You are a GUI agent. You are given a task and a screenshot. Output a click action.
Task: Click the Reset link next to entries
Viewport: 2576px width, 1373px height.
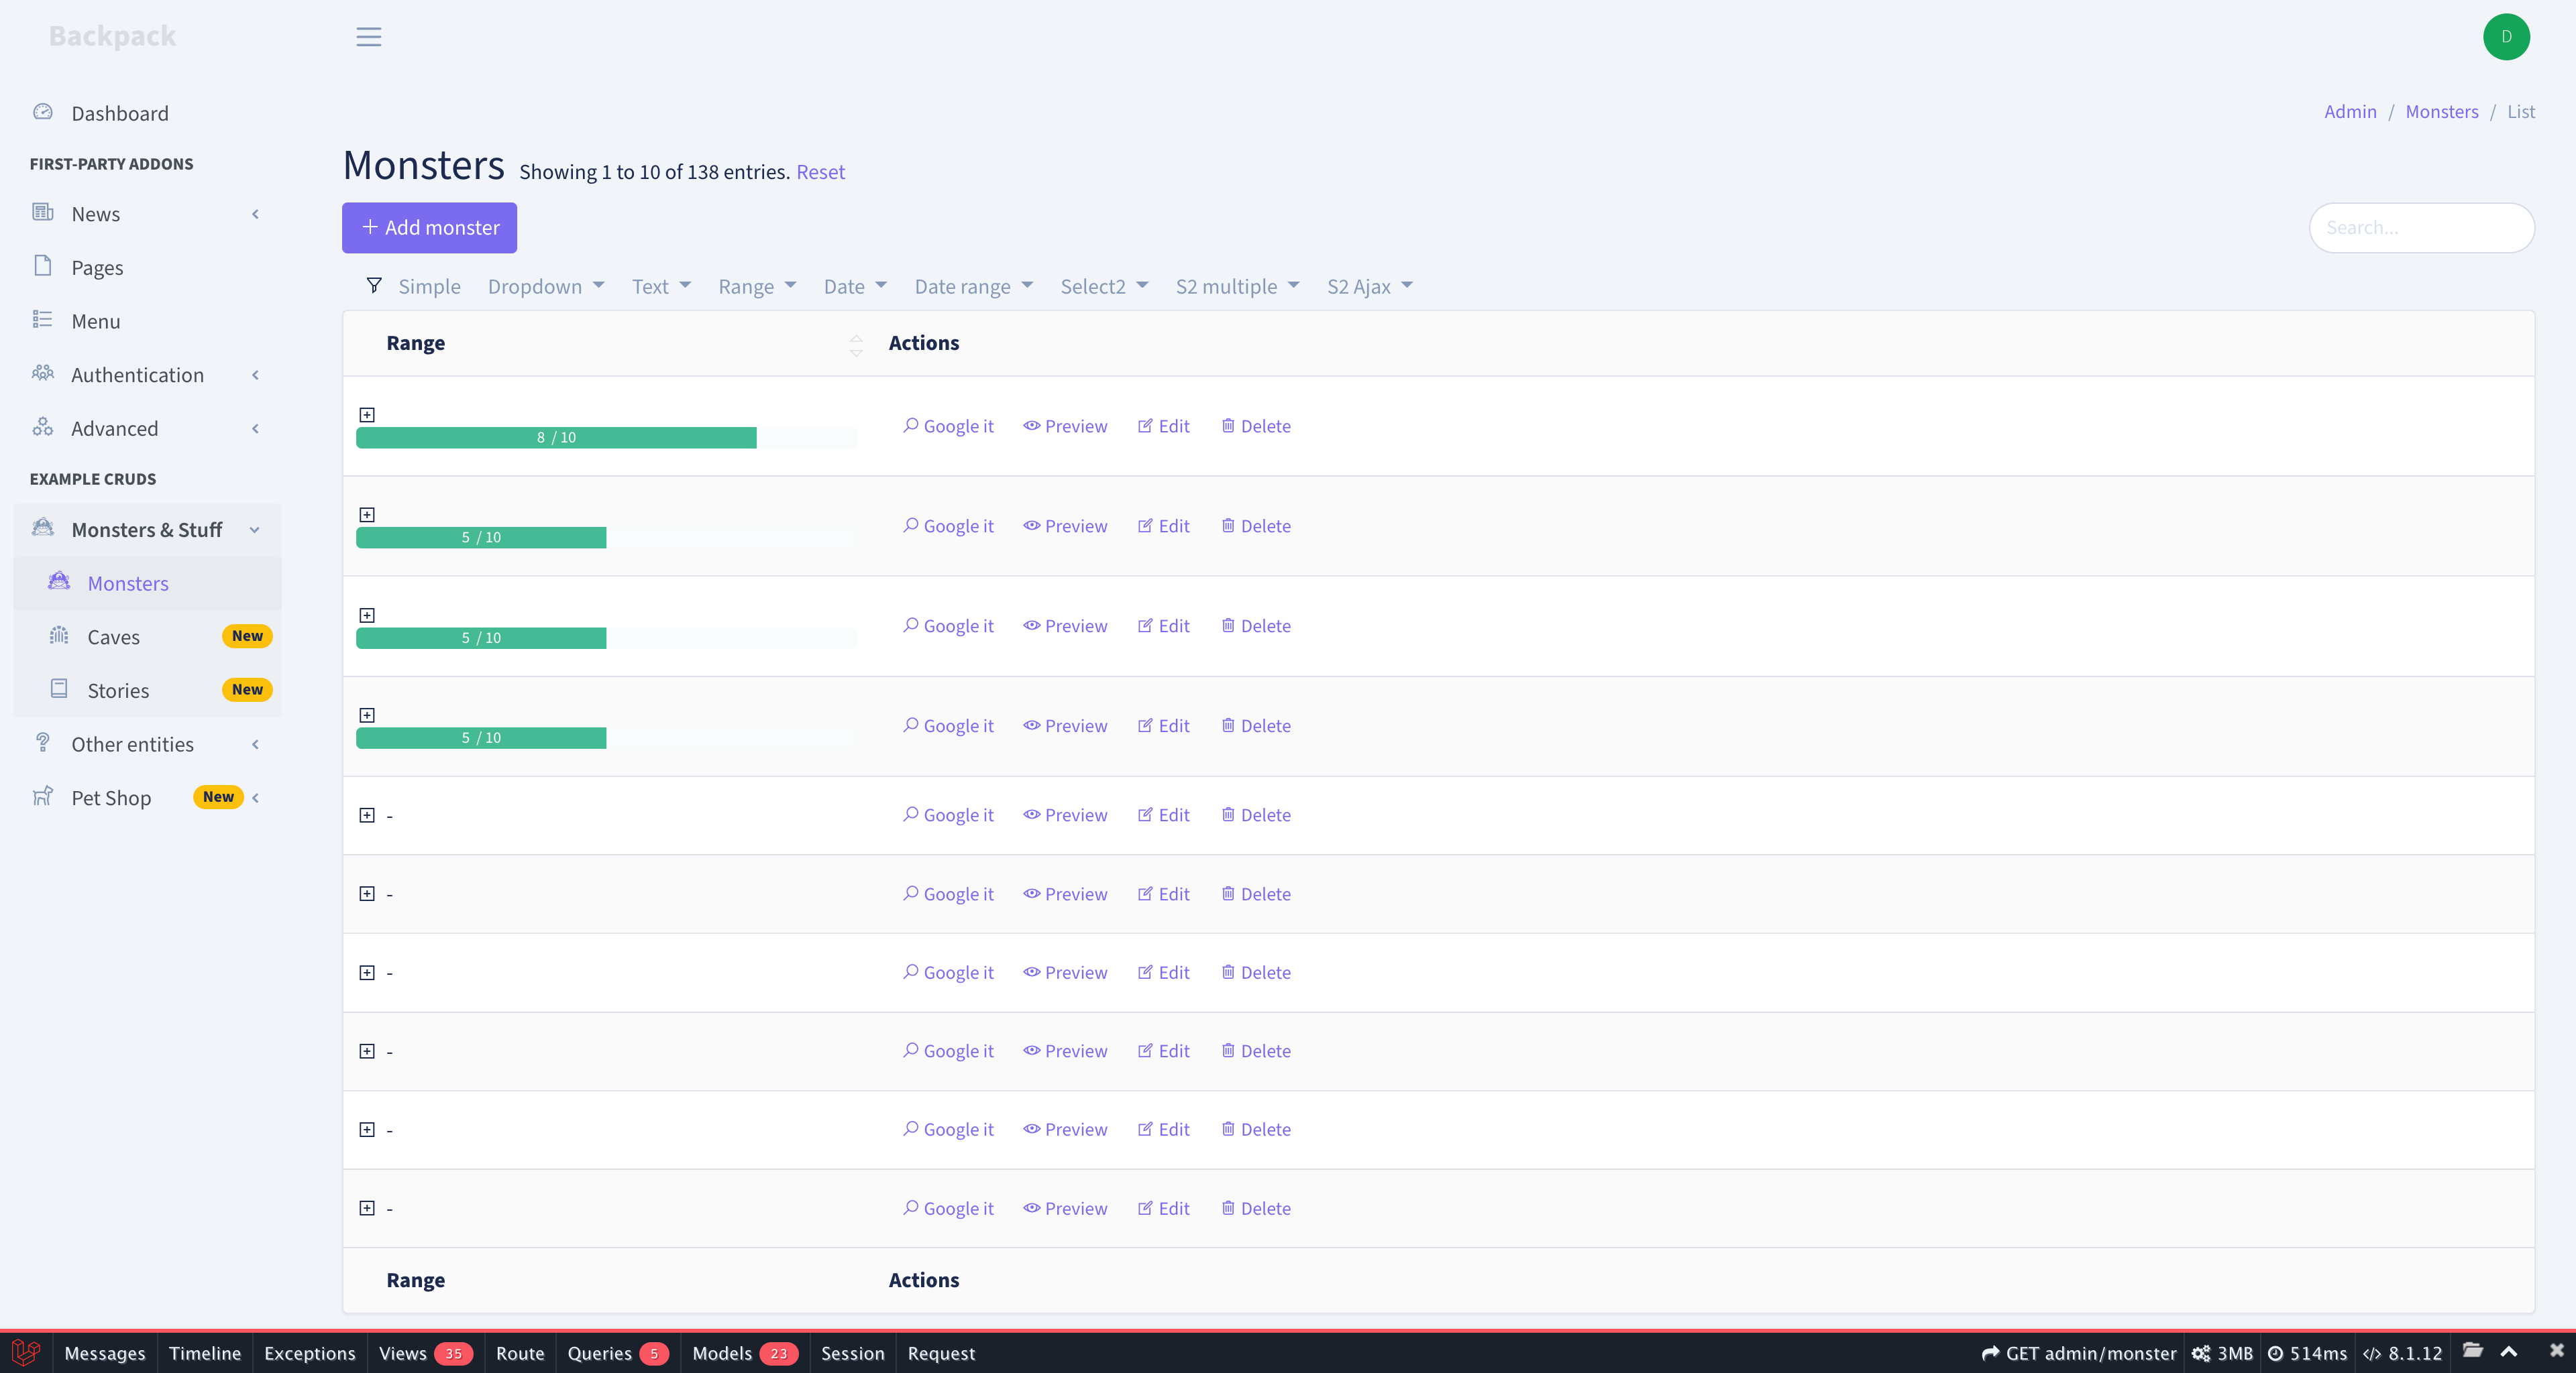click(x=820, y=172)
